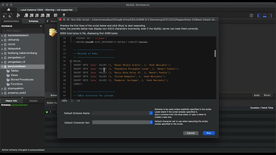This screenshot has height=155, width=276.
Task: Refresh the SCHEMAS list icon
Action: coord(41,26)
